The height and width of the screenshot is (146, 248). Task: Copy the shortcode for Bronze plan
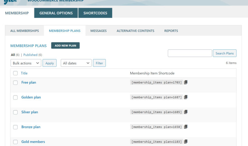(x=186, y=127)
